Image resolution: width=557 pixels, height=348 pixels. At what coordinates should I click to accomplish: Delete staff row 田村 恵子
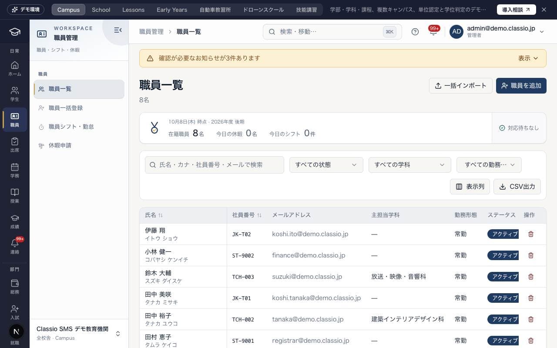pyautogui.click(x=531, y=341)
